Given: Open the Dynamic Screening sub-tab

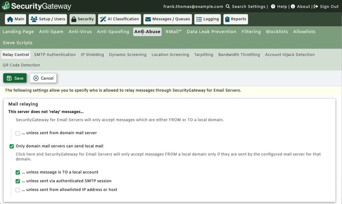Looking at the screenshot, I should point(128,55).
